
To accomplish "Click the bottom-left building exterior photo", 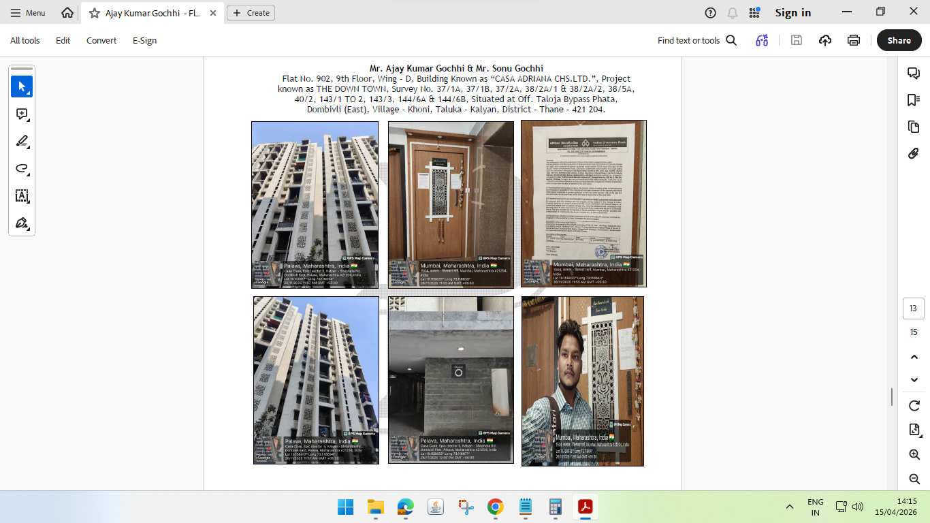I will tap(316, 380).
